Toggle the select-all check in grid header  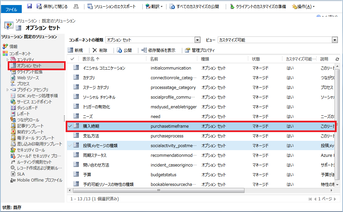[x=72, y=59]
